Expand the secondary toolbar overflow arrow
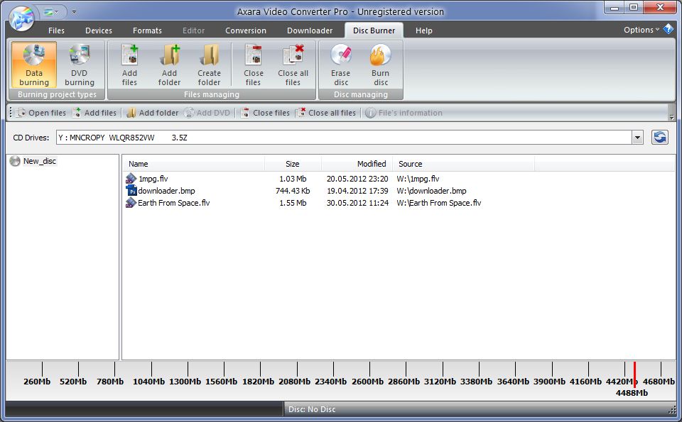The width and height of the screenshot is (682, 422). pyautogui.click(x=671, y=117)
